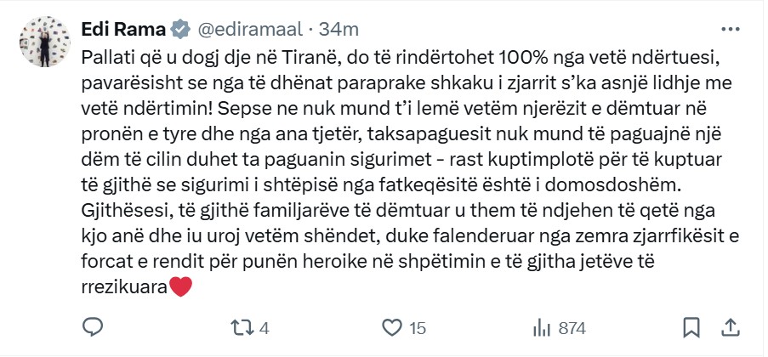Open the three-dot more options menu
The height and width of the screenshot is (357, 768).
click(729, 29)
